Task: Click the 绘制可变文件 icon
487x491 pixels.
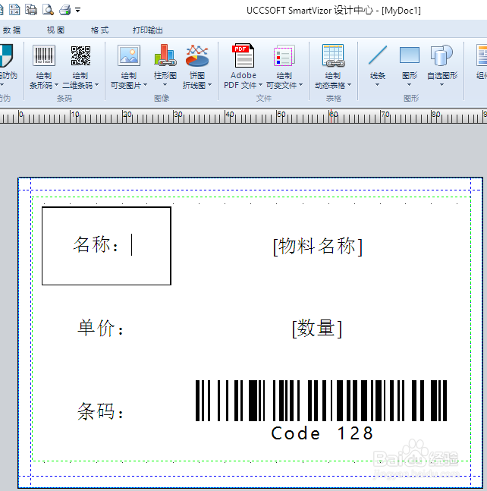Action: [284, 55]
